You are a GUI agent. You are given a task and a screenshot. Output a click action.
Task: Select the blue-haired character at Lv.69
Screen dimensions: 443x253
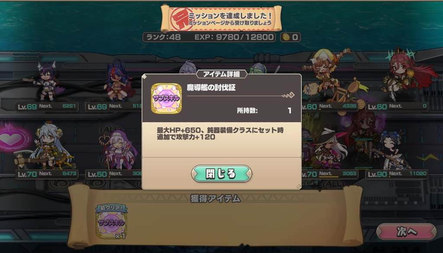(117, 80)
